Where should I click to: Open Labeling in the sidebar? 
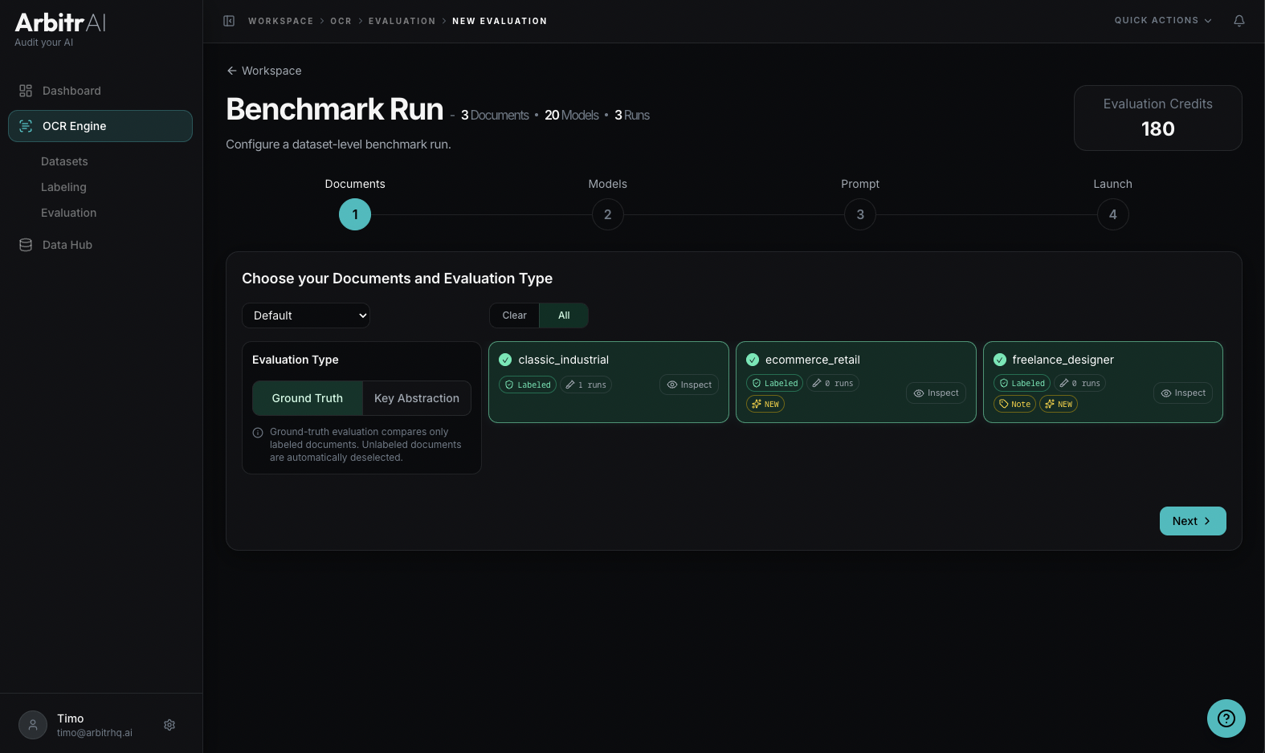[x=63, y=187]
